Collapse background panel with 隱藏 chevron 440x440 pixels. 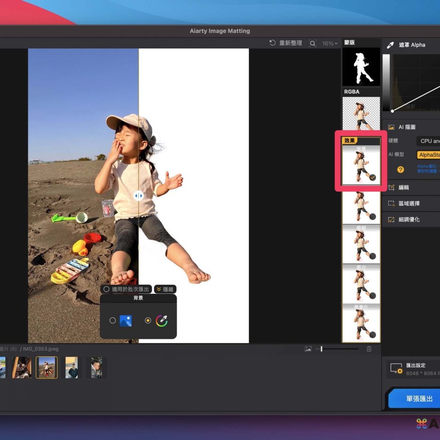pyautogui.click(x=165, y=289)
